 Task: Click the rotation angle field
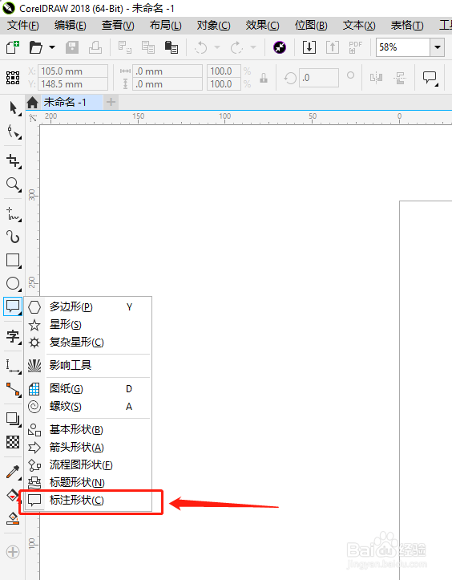click(319, 78)
